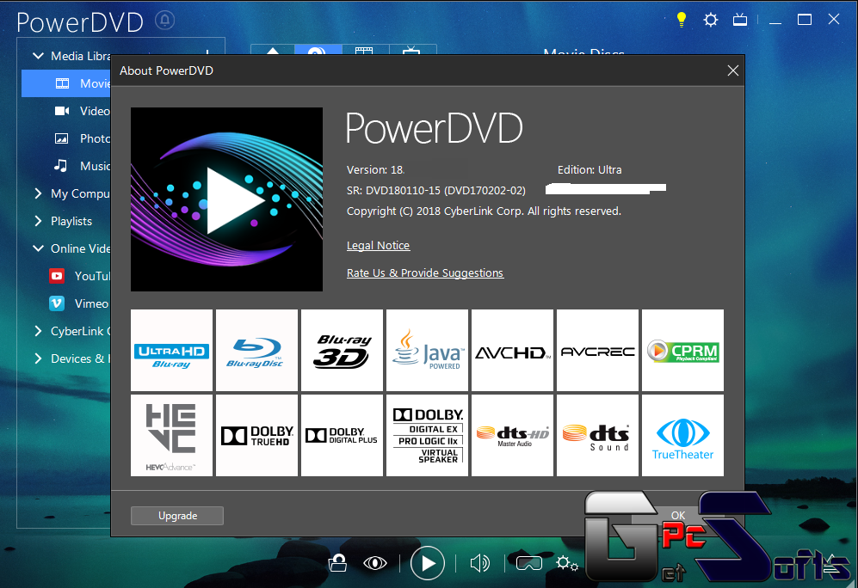Switch to the movie disc tab

318,50
